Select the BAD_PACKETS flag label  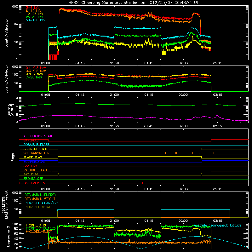(34, 183)
